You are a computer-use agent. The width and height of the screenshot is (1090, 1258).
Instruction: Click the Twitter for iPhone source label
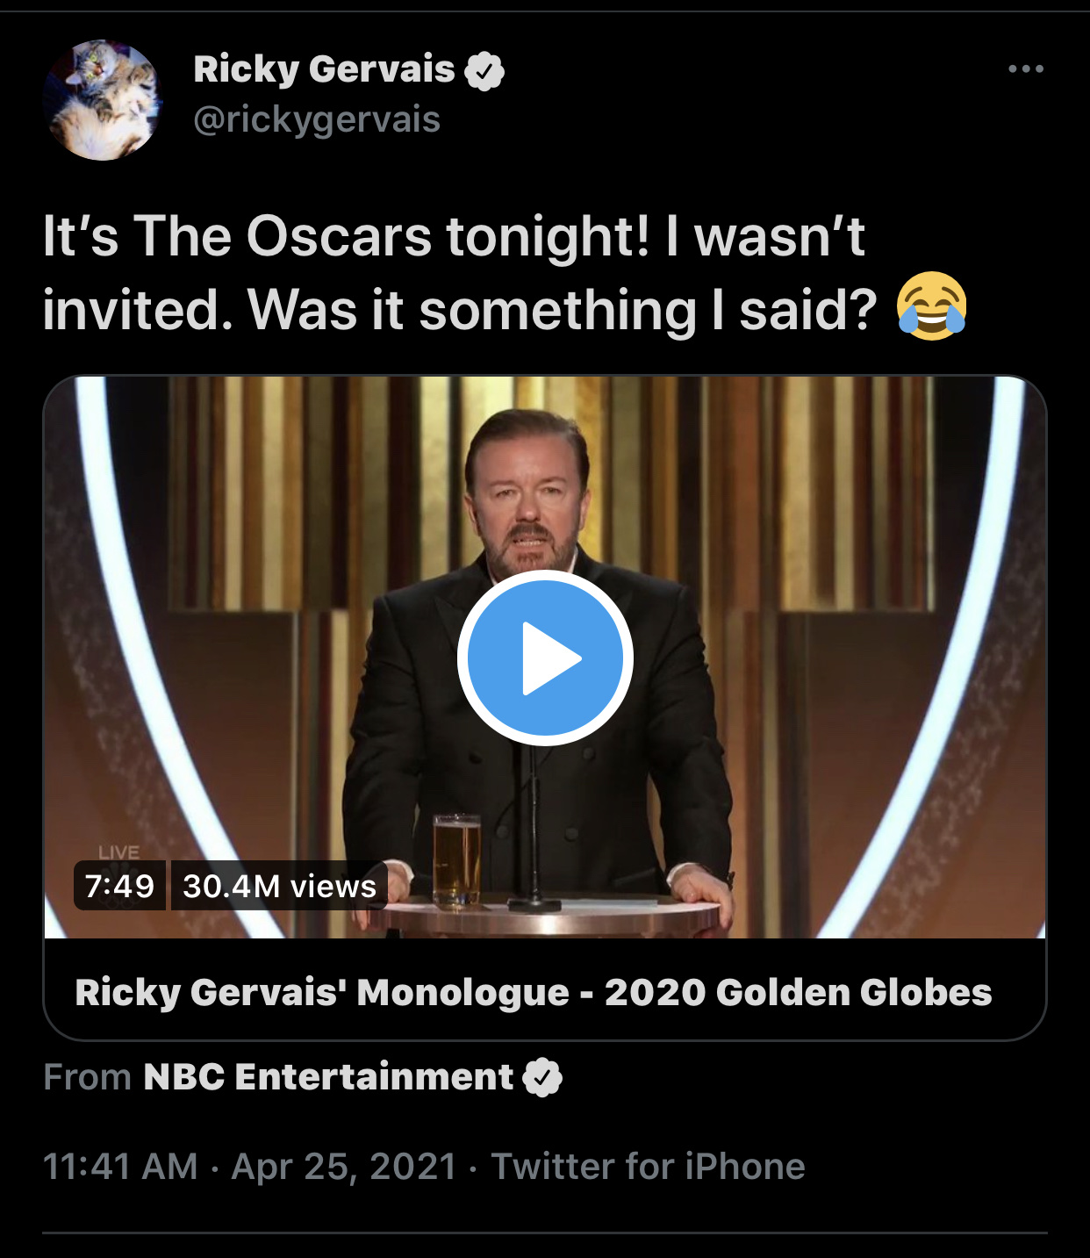click(648, 1167)
